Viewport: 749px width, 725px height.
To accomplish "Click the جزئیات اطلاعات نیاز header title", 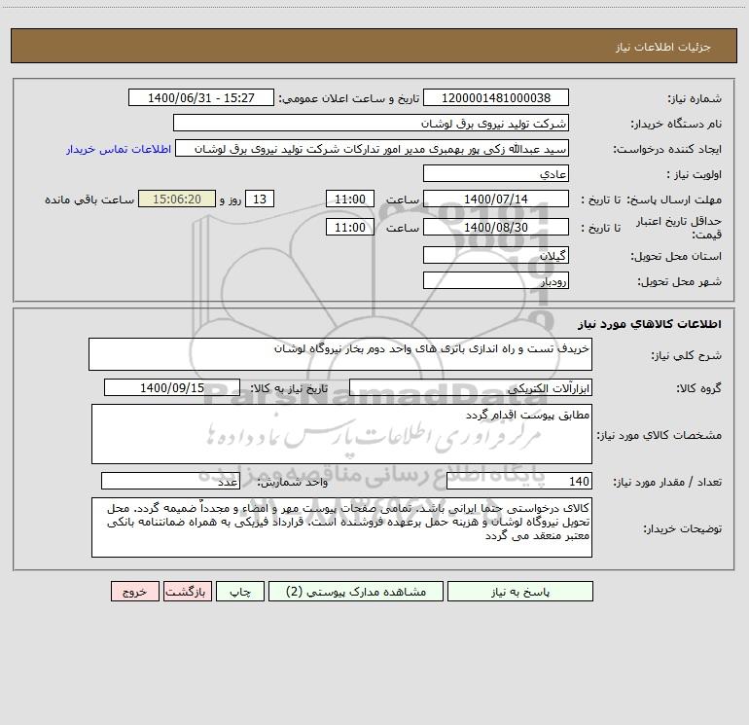I will click(663, 47).
